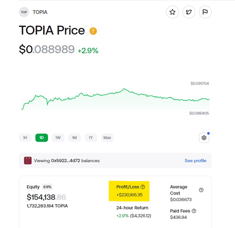Select the 1D chart range
The image size is (235, 228).
[42, 138]
